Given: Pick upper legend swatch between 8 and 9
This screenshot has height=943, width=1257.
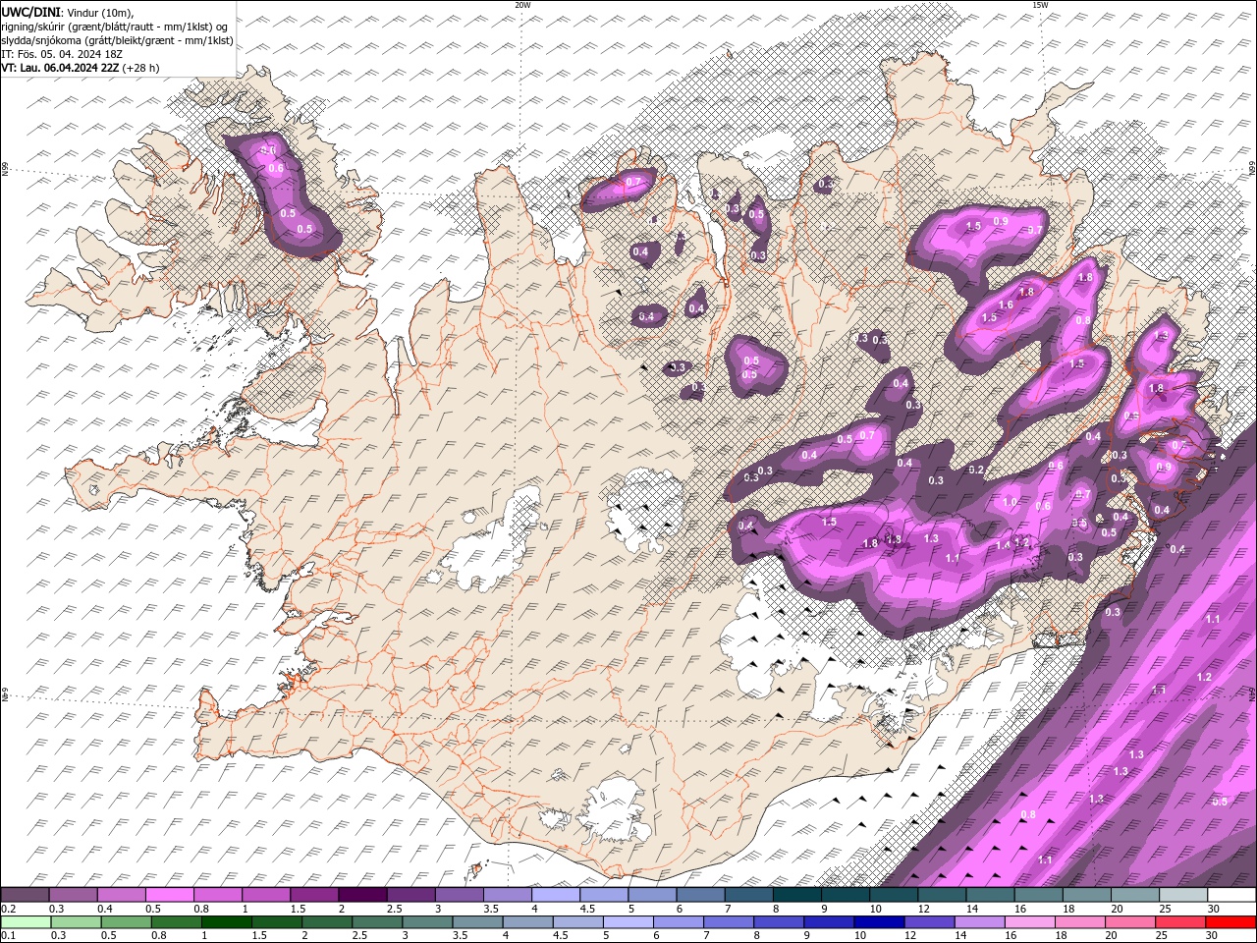Looking at the screenshot, I should tap(797, 895).
